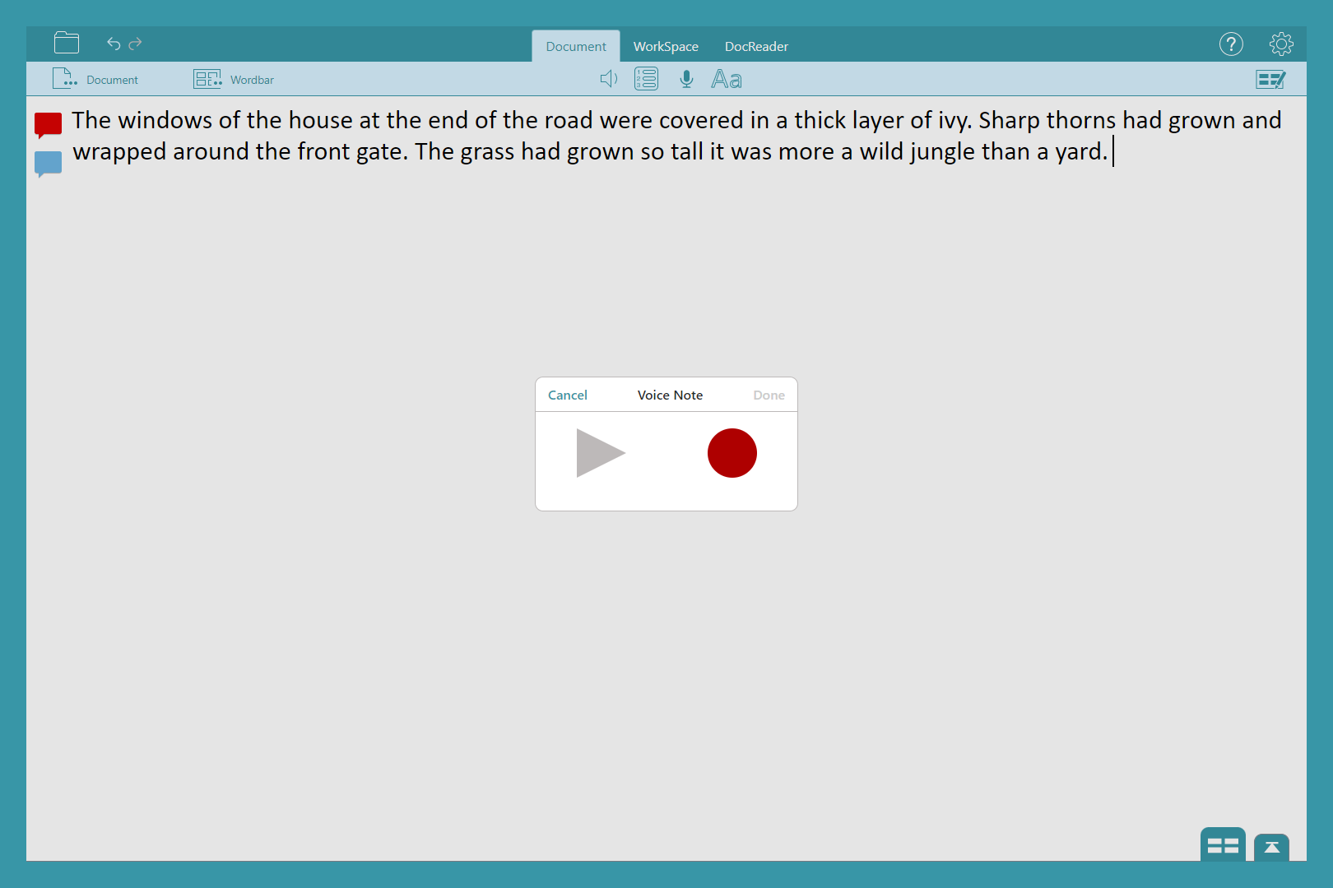
Task: Click the blue speech bubble note
Action: 49,164
